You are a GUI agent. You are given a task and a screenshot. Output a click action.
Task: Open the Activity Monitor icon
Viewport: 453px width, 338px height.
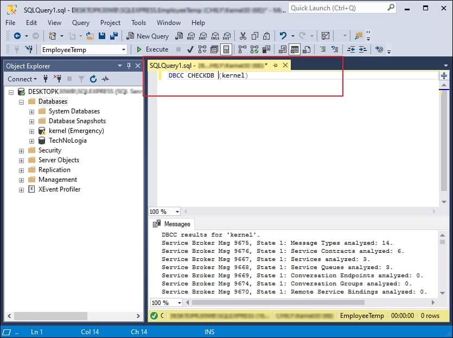[x=326, y=36]
